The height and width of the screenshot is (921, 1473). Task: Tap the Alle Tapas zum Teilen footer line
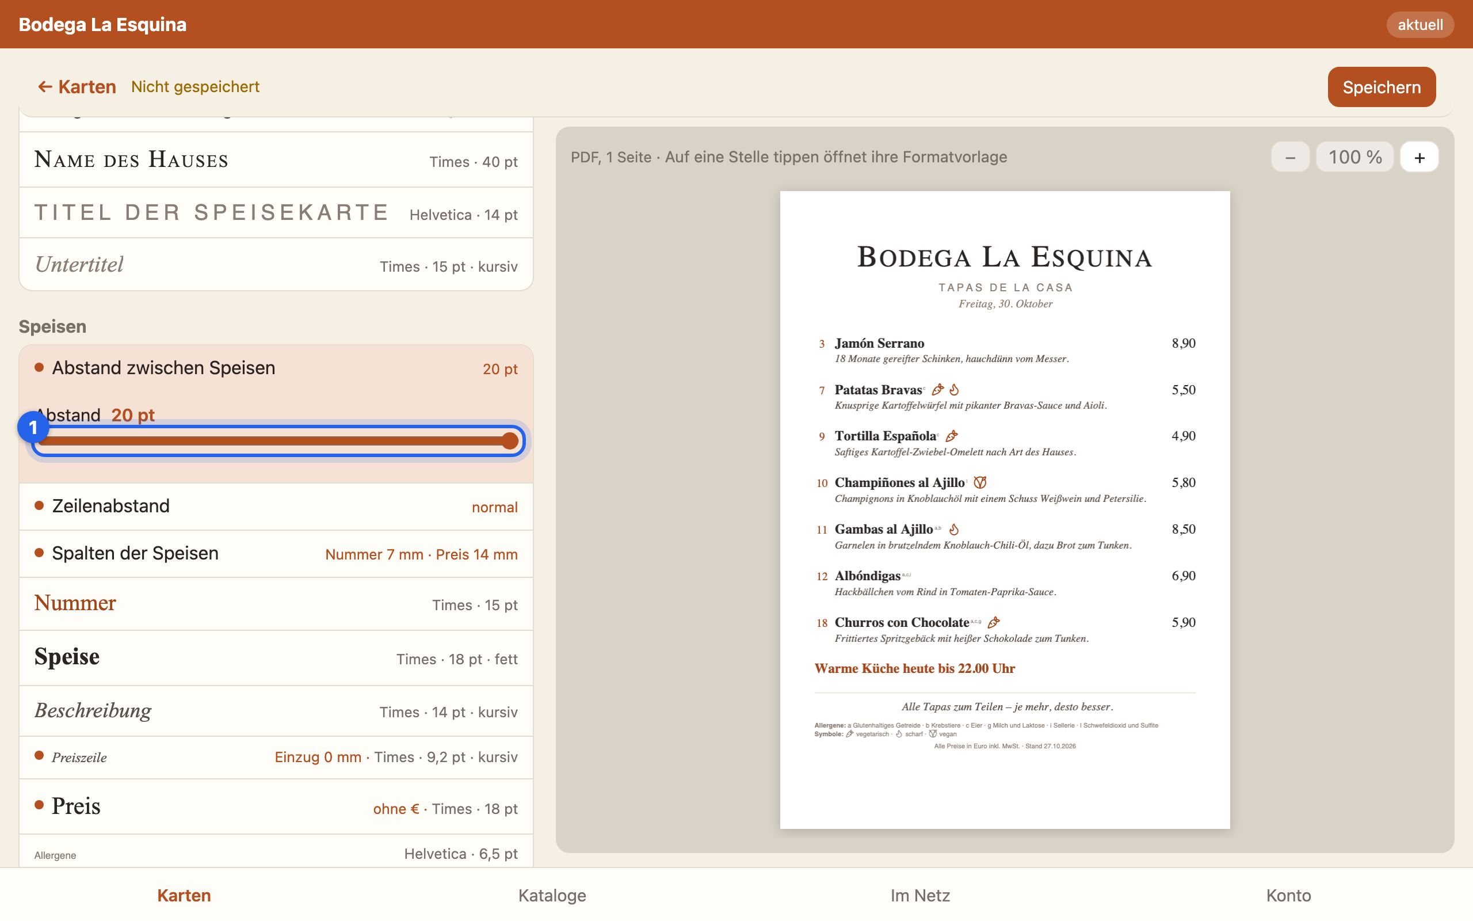pos(1008,707)
